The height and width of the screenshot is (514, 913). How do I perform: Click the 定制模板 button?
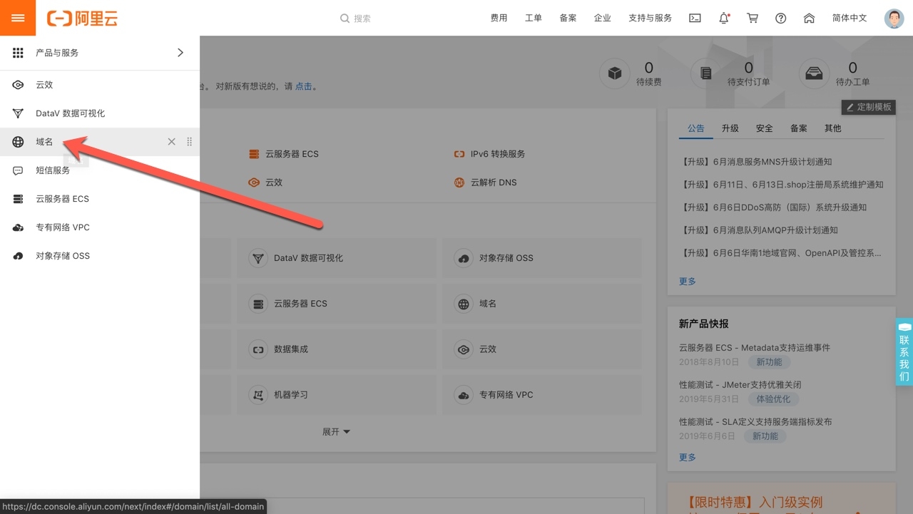click(x=868, y=107)
